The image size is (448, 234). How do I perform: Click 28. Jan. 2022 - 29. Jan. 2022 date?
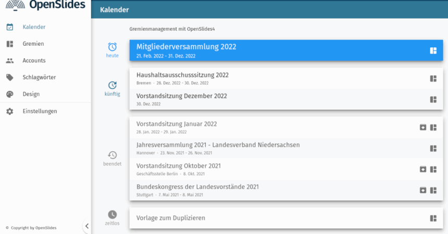[x=161, y=132]
